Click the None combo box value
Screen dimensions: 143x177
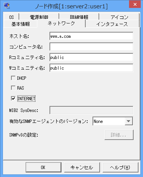tap(109, 121)
